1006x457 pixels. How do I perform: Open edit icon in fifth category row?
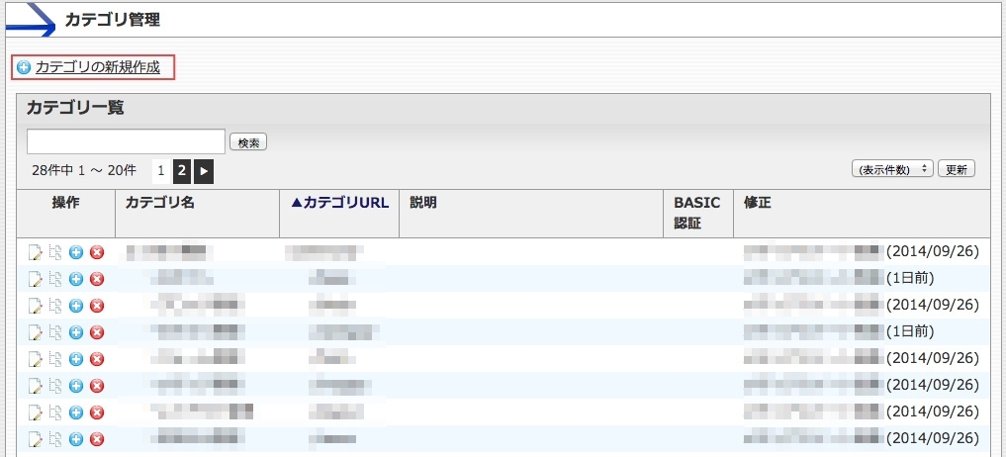coord(36,359)
